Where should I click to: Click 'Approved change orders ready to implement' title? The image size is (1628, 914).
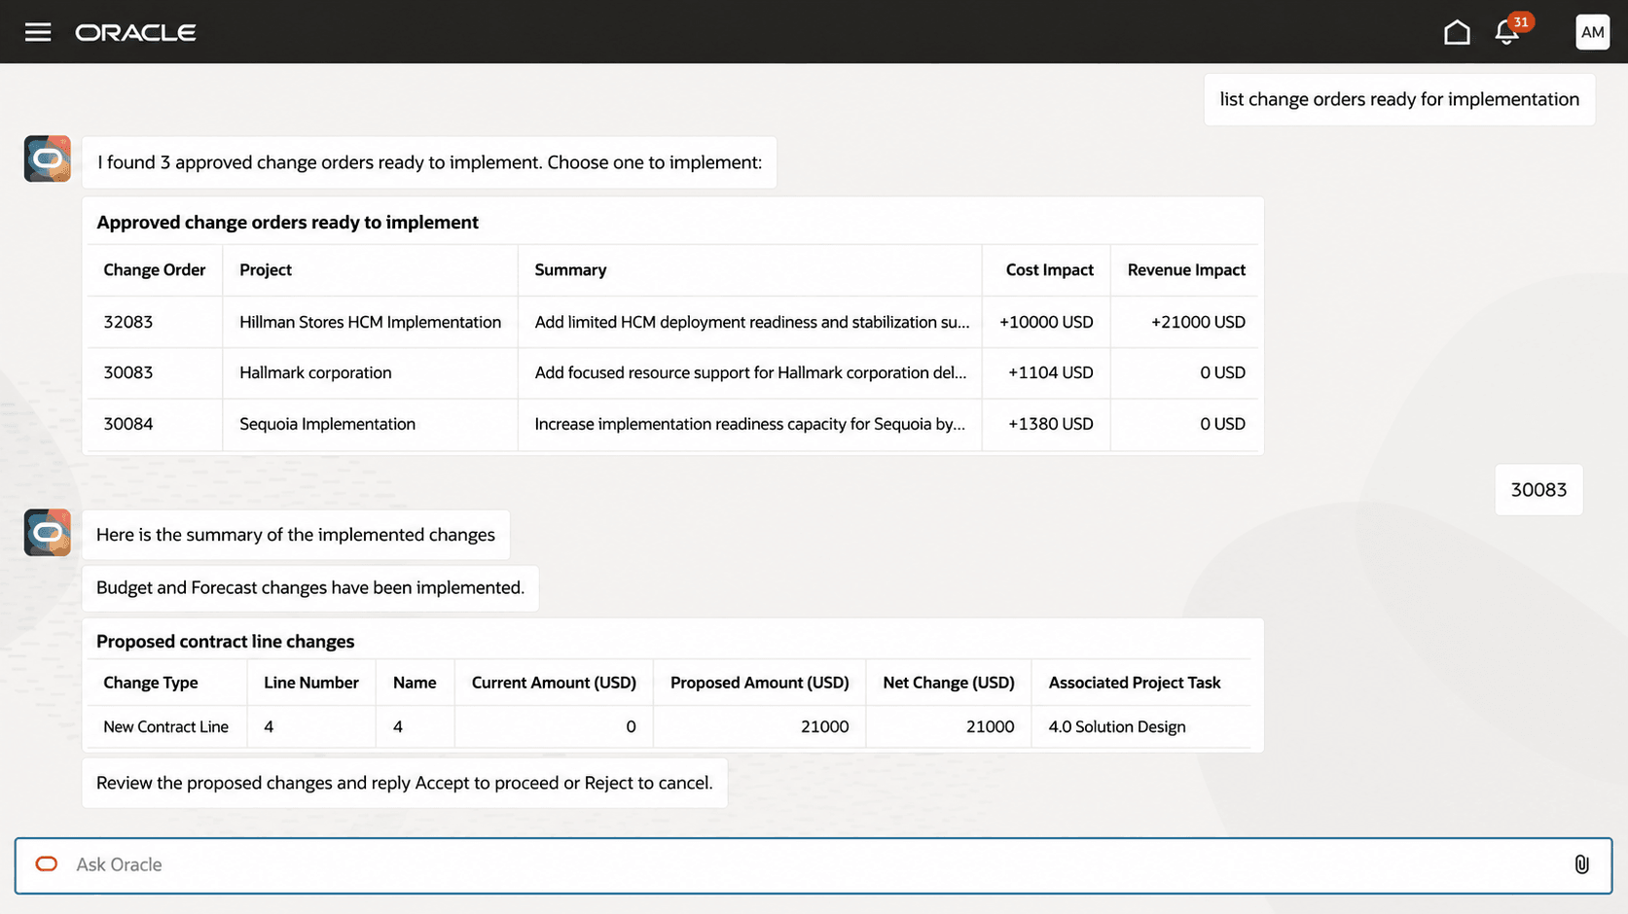pos(288,222)
